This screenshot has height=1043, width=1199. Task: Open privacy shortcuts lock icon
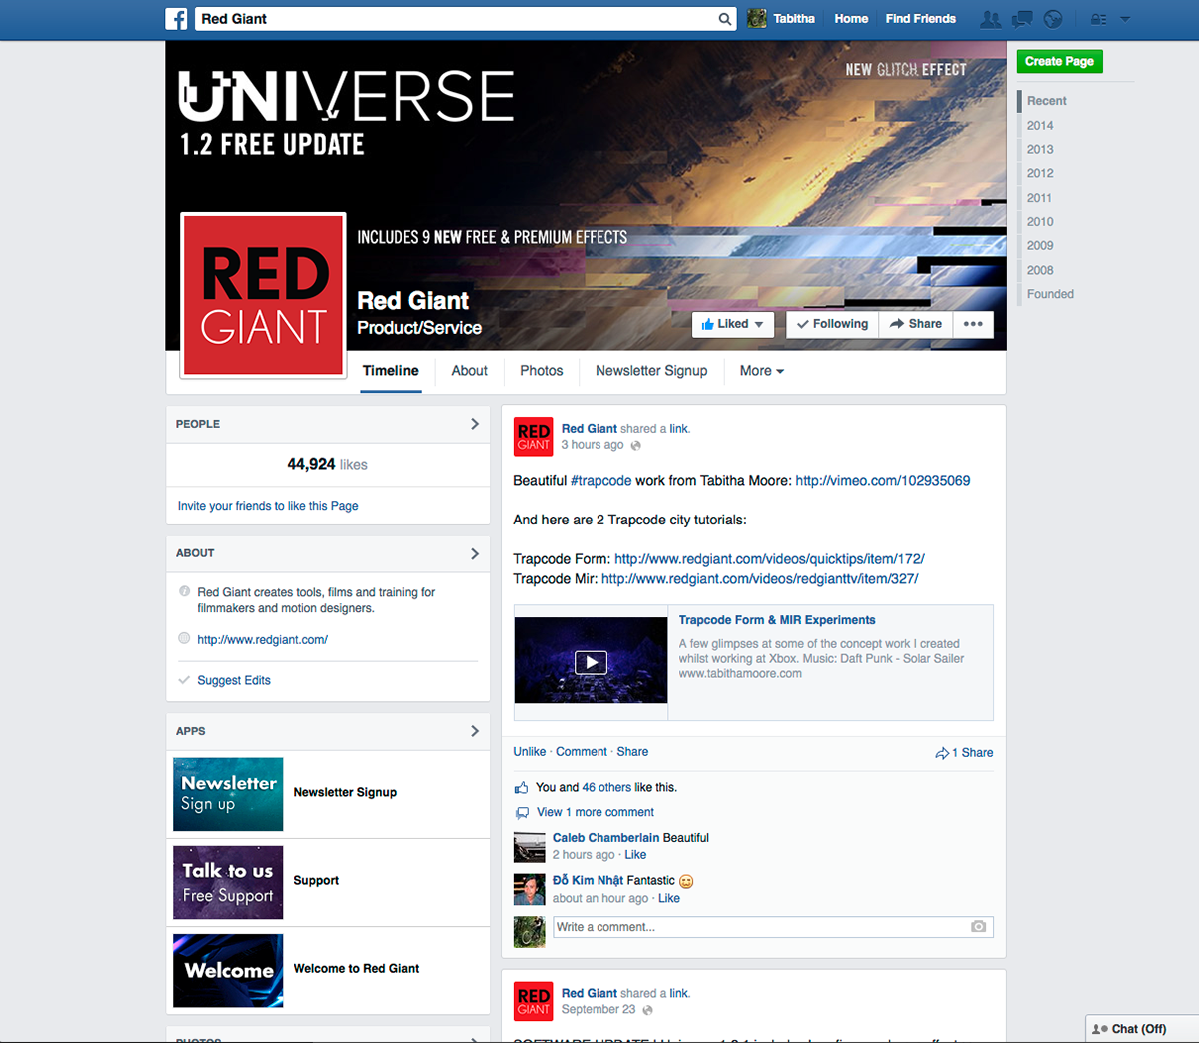pos(1098,19)
